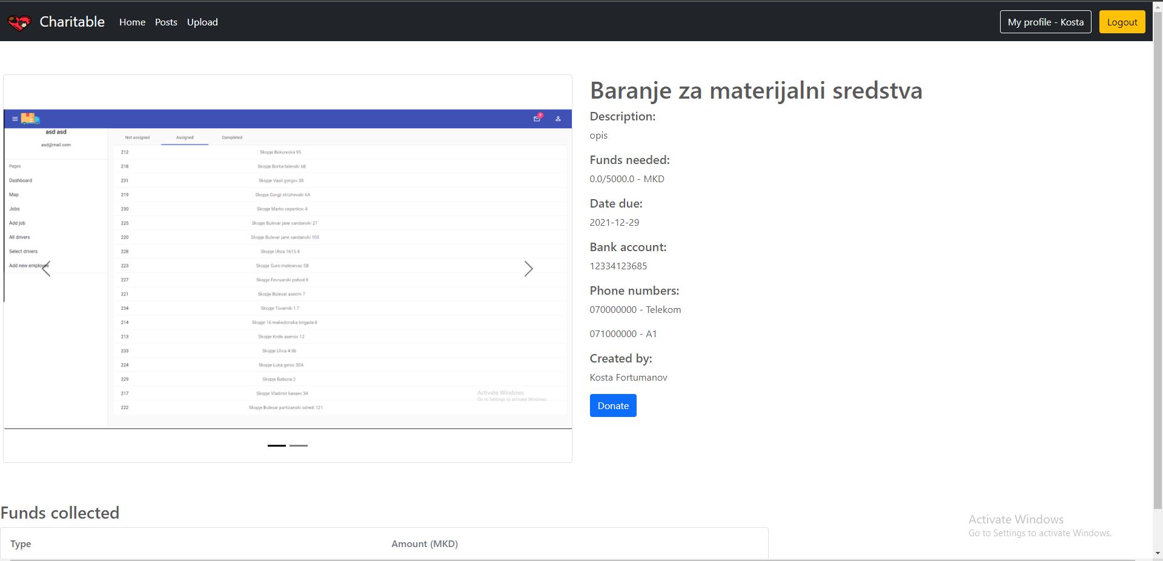Open My profile - Kosta
1163x561 pixels.
pos(1045,22)
